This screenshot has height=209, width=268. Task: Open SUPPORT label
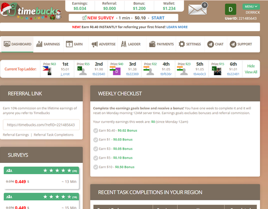click(244, 44)
